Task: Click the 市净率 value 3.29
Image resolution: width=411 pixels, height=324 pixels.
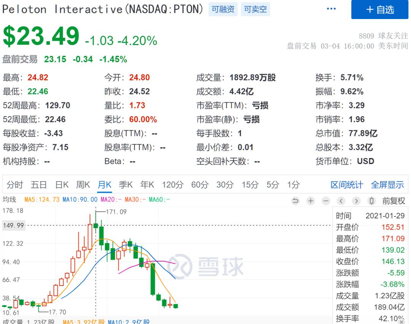Action: (x=357, y=105)
